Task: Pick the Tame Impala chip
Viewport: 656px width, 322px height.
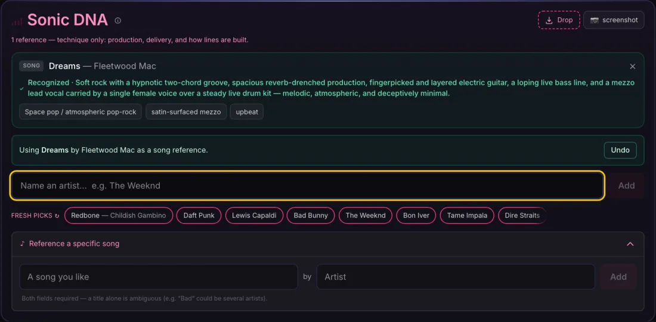Action: (467, 215)
